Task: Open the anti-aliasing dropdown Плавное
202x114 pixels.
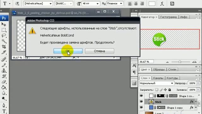Action: [121, 3]
